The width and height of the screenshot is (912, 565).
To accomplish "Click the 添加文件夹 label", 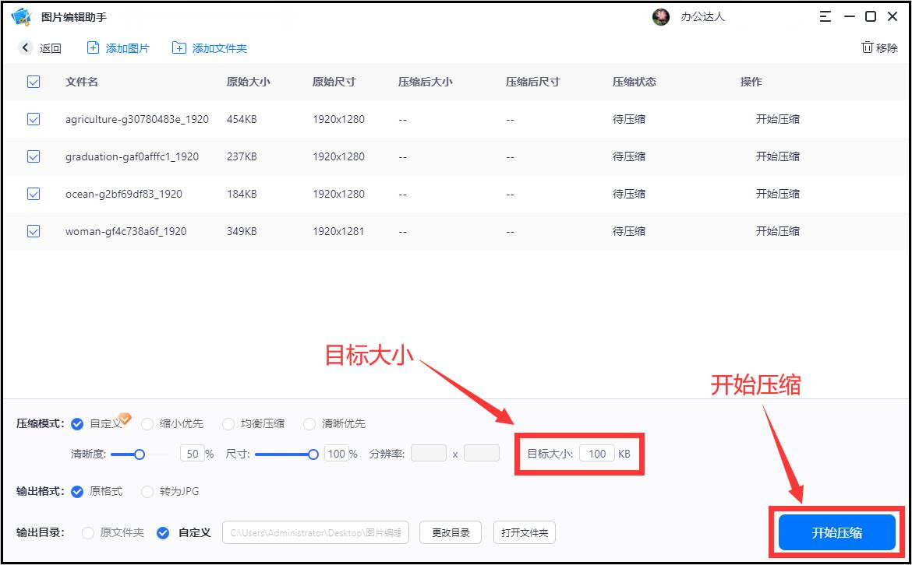I will tap(220, 48).
